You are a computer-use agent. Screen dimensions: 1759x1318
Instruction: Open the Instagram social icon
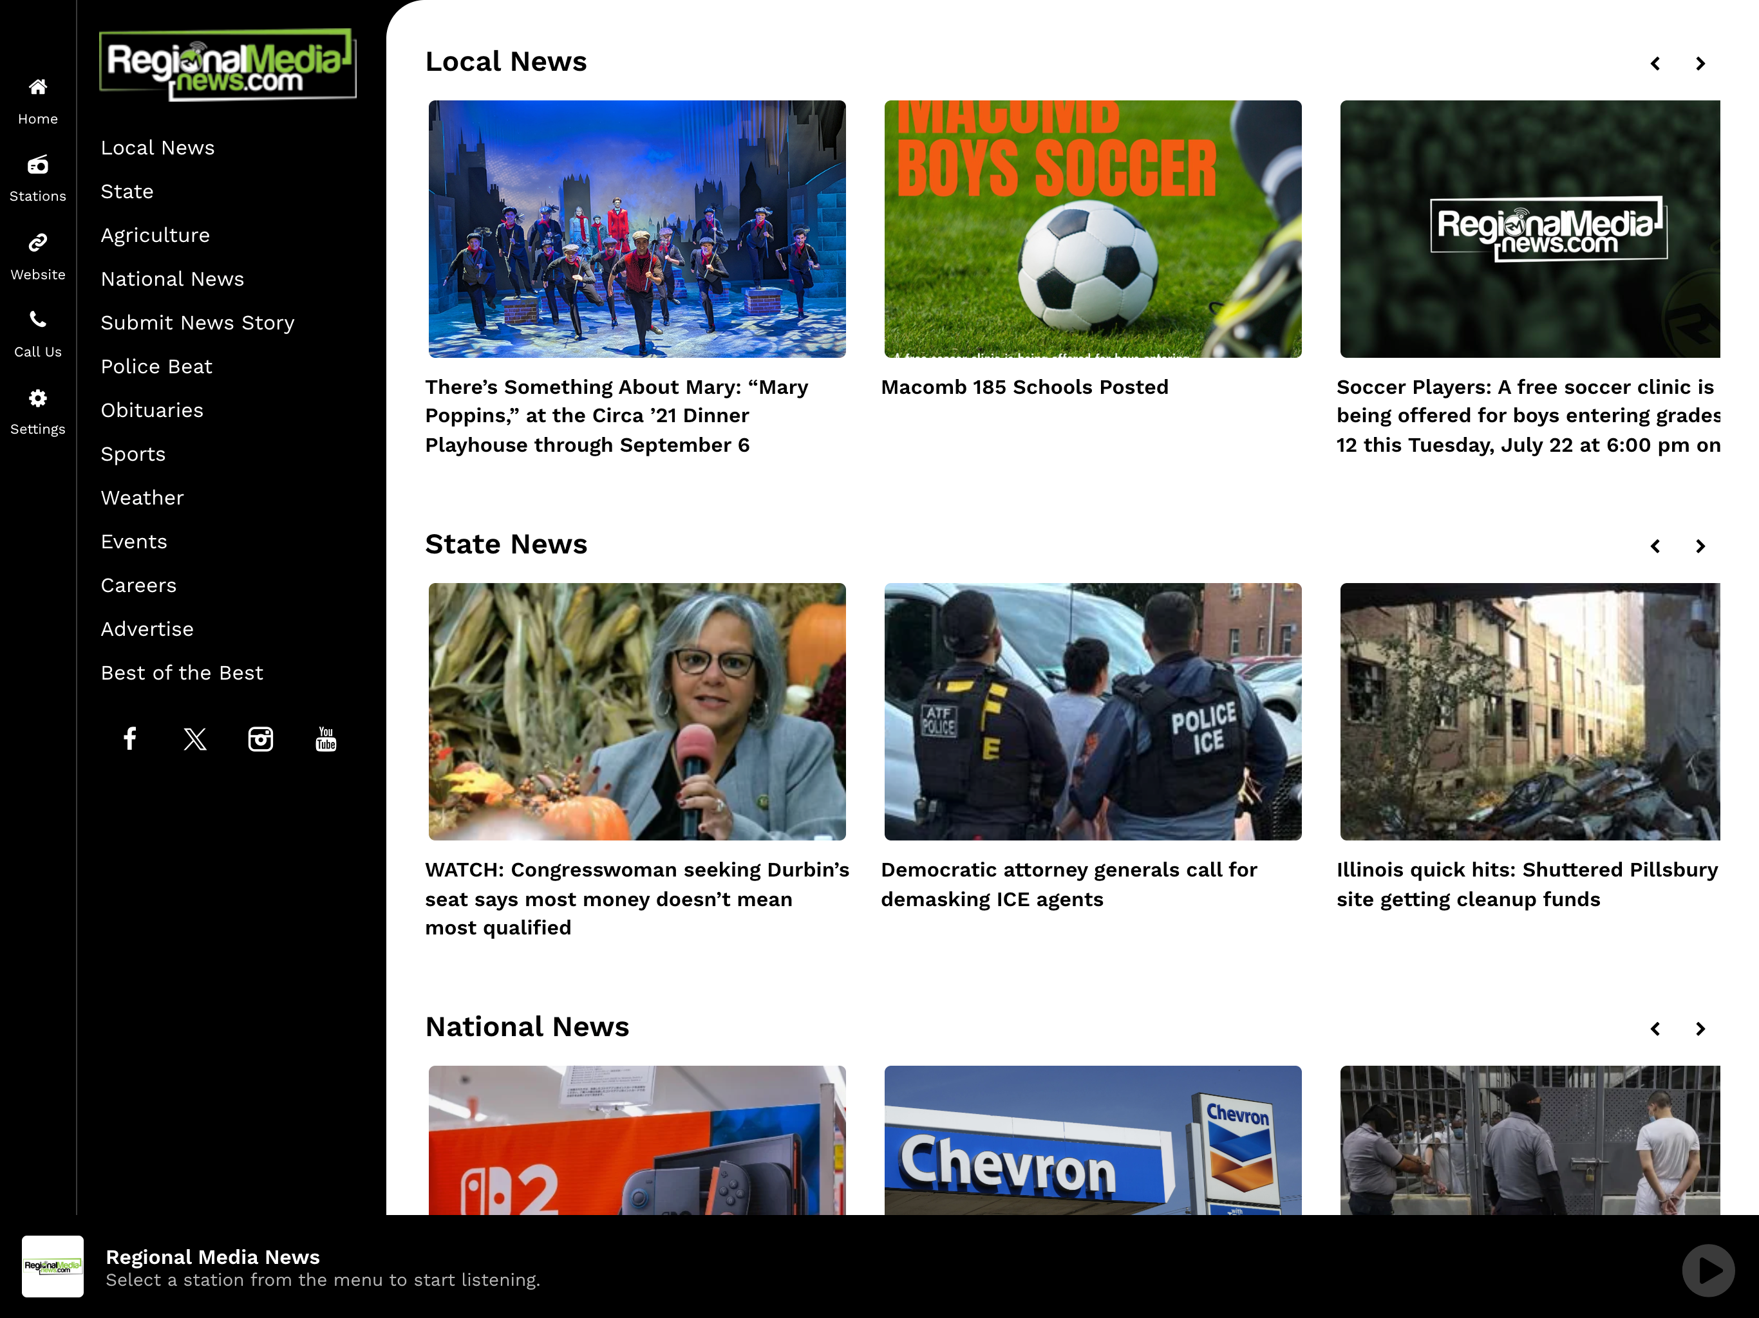tap(261, 739)
